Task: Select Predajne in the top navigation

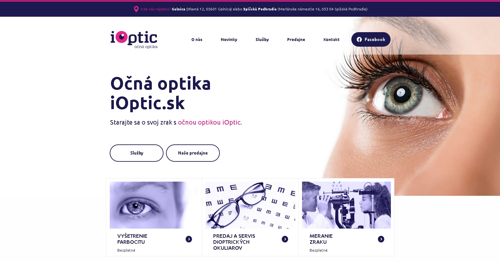Action: (x=296, y=39)
